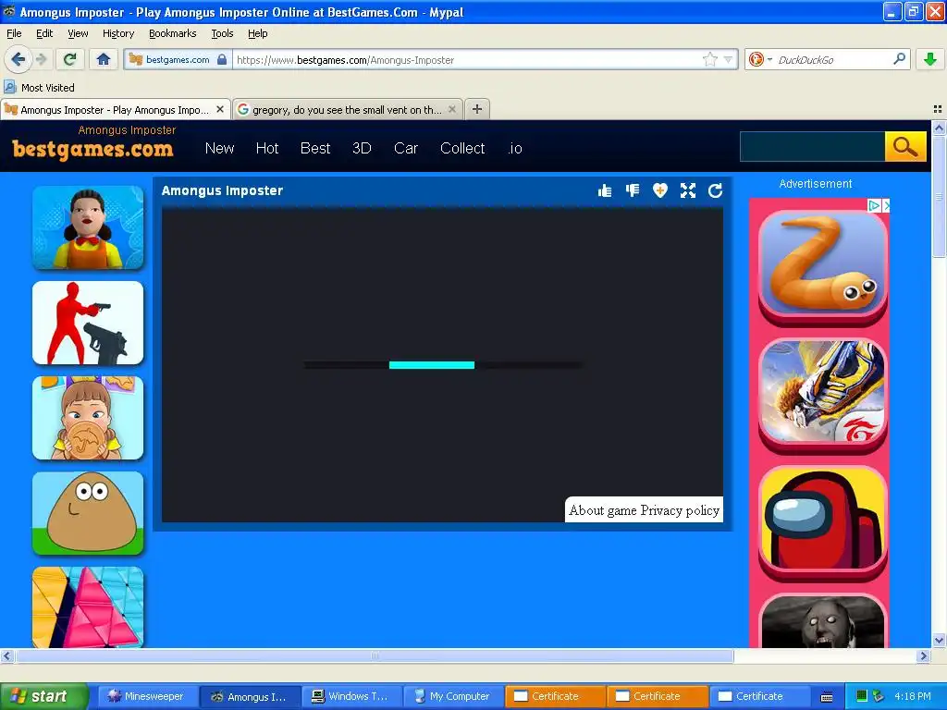The height and width of the screenshot is (710, 947).
Task: Click the Privacy policy link
Action: click(680, 510)
